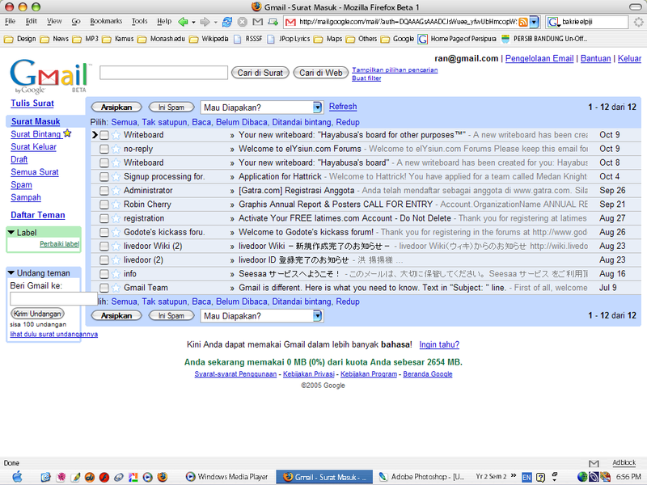647x485 pixels.
Task: Star the Gmail Team message
Action: pyautogui.click(x=116, y=288)
